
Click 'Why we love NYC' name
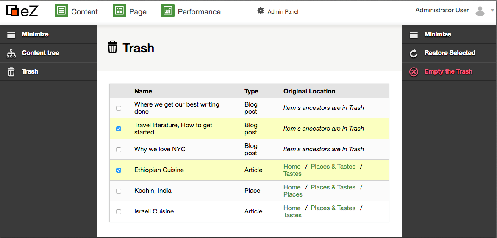pyautogui.click(x=160, y=149)
